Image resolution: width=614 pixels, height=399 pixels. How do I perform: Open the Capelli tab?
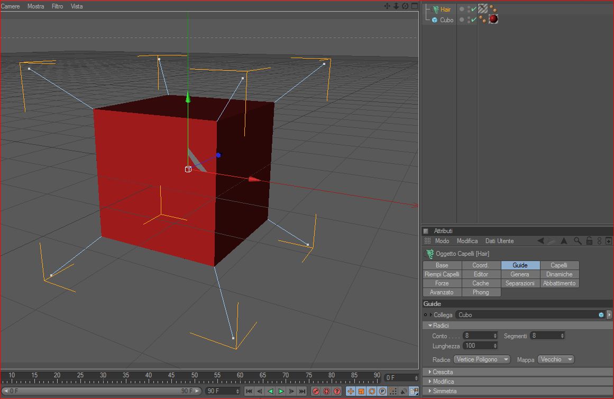click(559, 265)
